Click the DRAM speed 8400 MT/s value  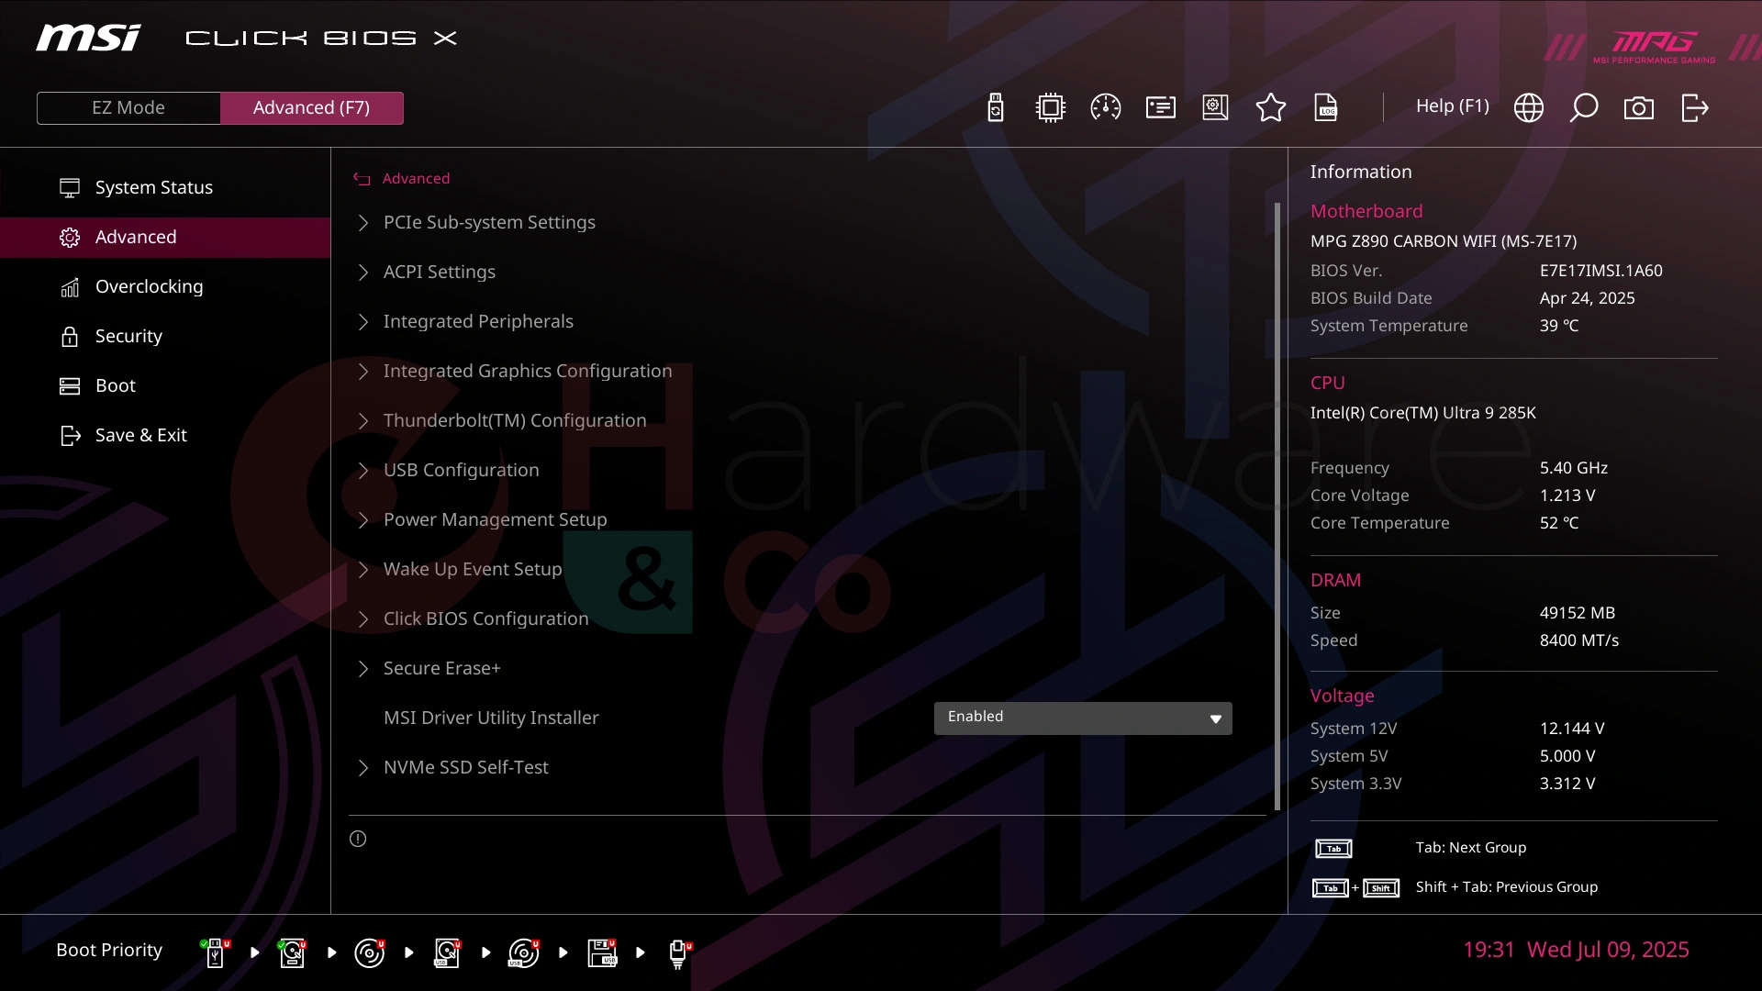pos(1579,640)
